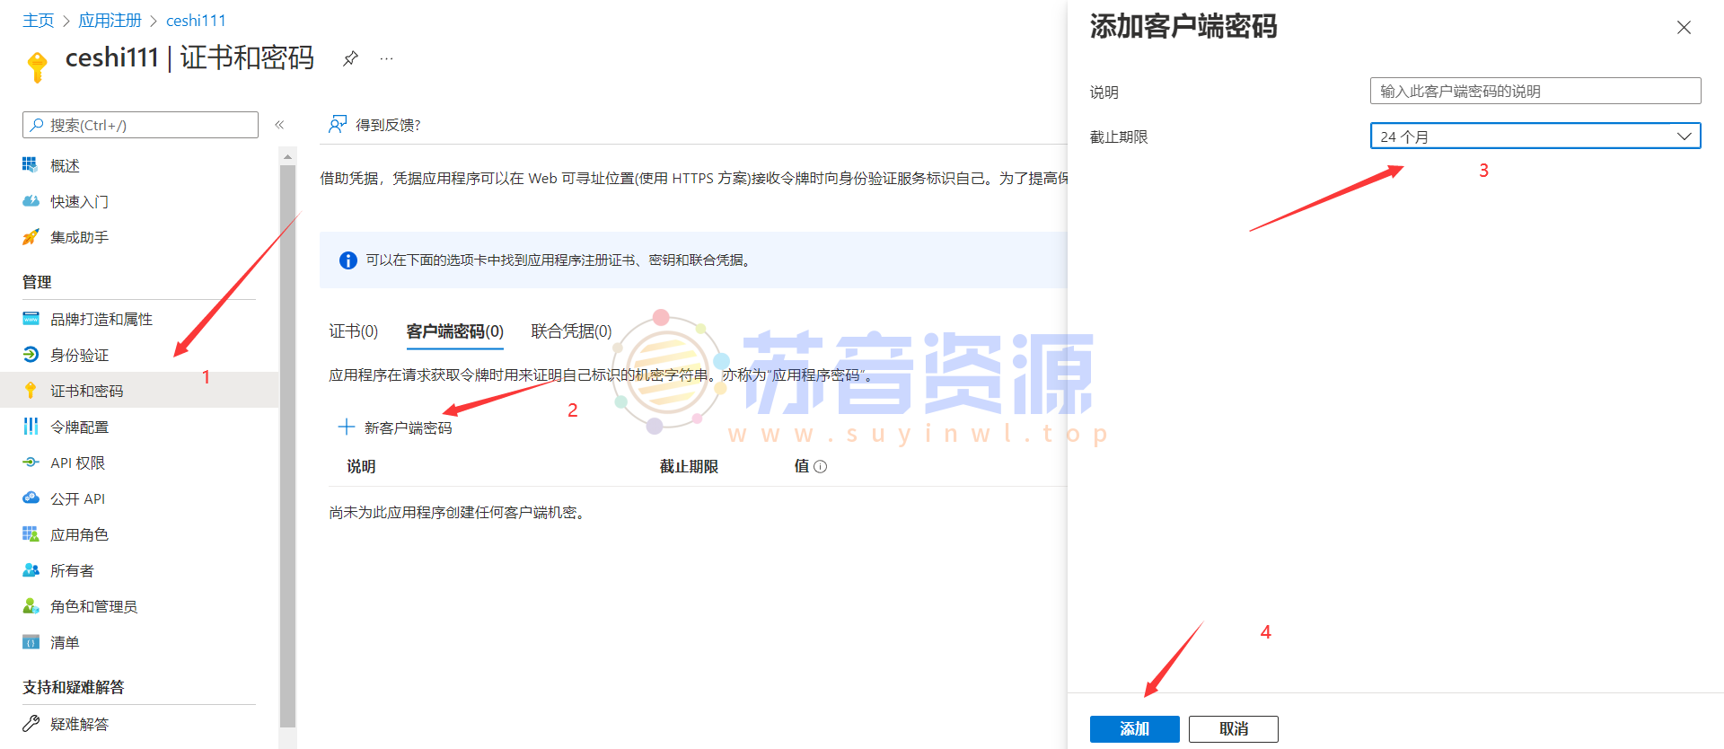Click the 添加 button

(x=1134, y=729)
